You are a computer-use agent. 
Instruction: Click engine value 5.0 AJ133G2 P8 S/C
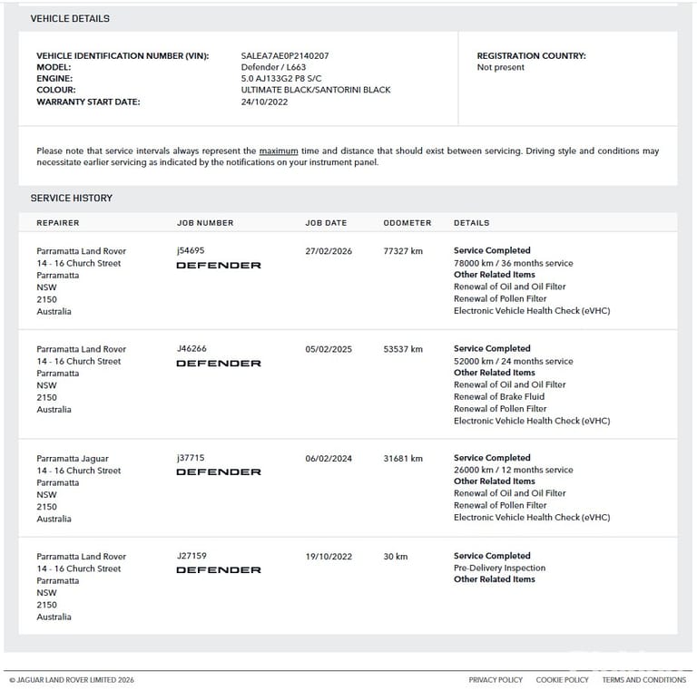pos(281,79)
